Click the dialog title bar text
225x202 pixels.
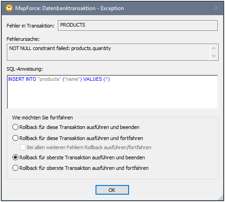pyautogui.click(x=69, y=8)
